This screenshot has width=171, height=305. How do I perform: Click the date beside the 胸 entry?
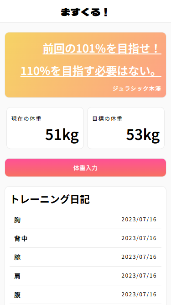pos(139,219)
